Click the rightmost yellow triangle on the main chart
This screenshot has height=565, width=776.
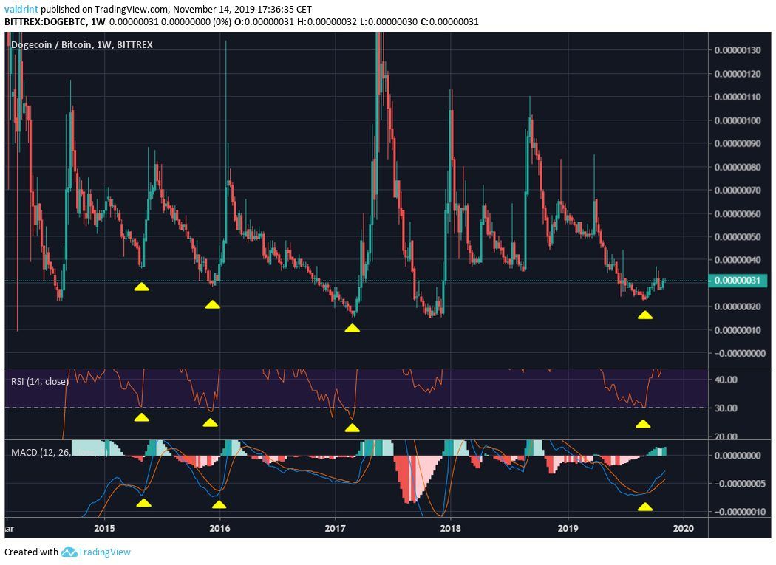click(x=647, y=316)
